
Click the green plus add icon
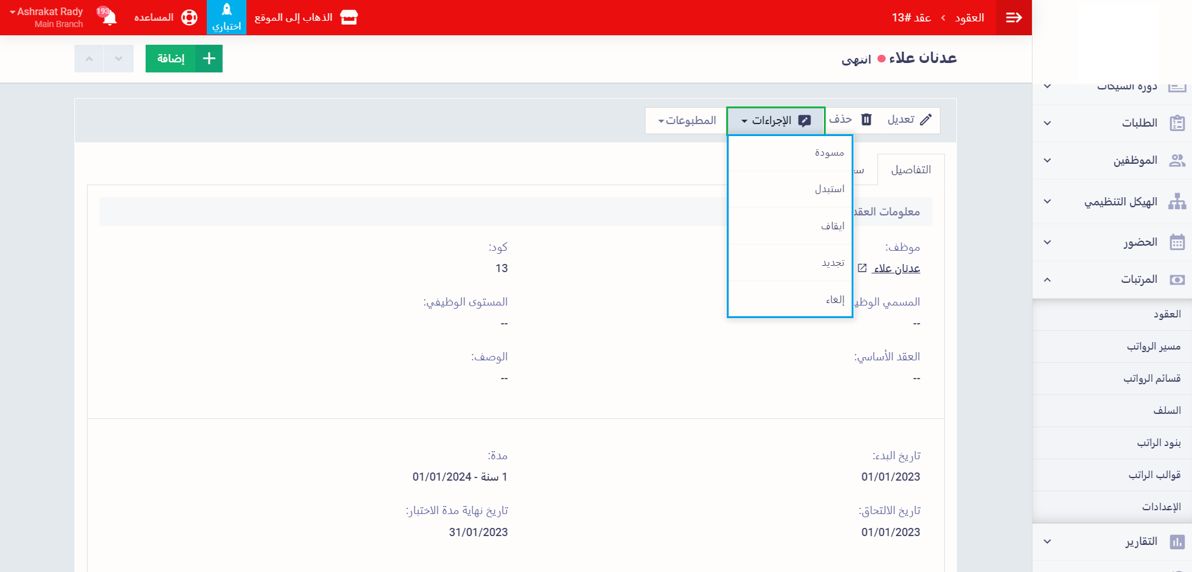click(x=209, y=59)
